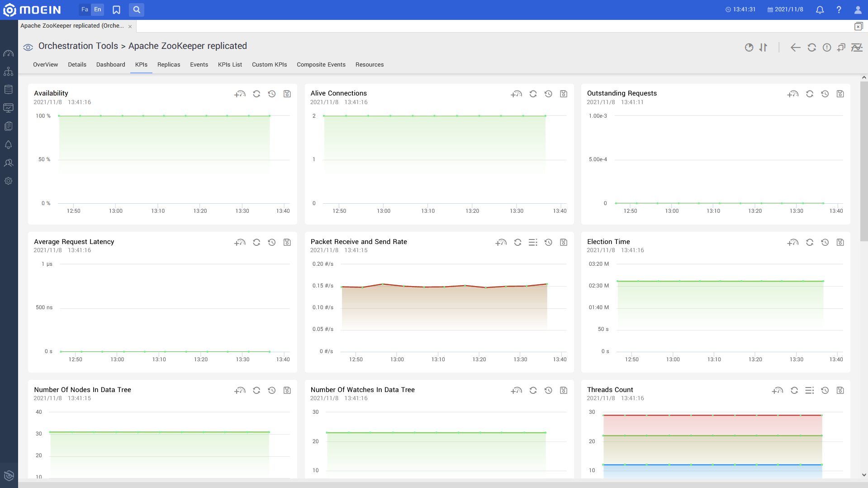Open the help question mark icon
This screenshot has height=488, width=868.
tap(839, 10)
